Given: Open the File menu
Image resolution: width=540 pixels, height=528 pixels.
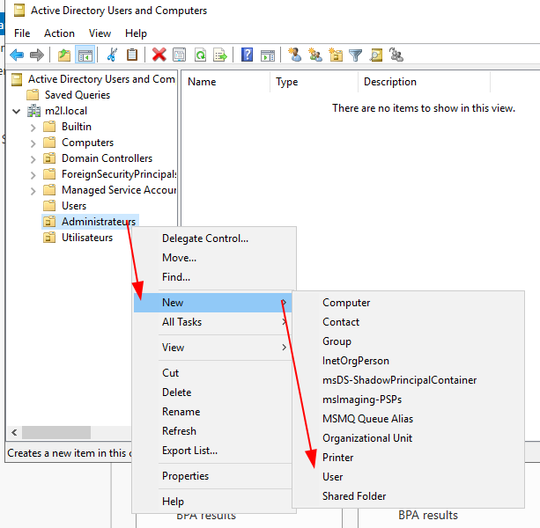Looking at the screenshot, I should point(22,33).
